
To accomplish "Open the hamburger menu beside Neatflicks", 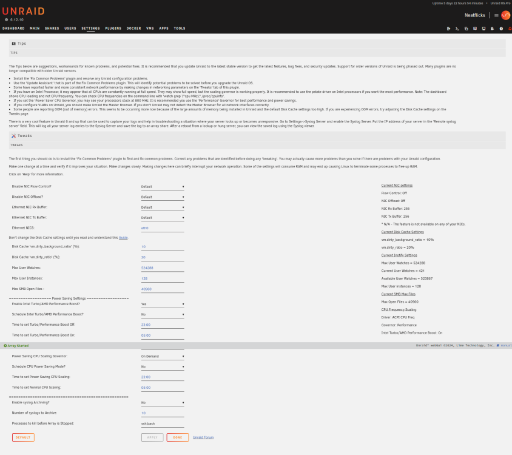I will click(x=496, y=15).
